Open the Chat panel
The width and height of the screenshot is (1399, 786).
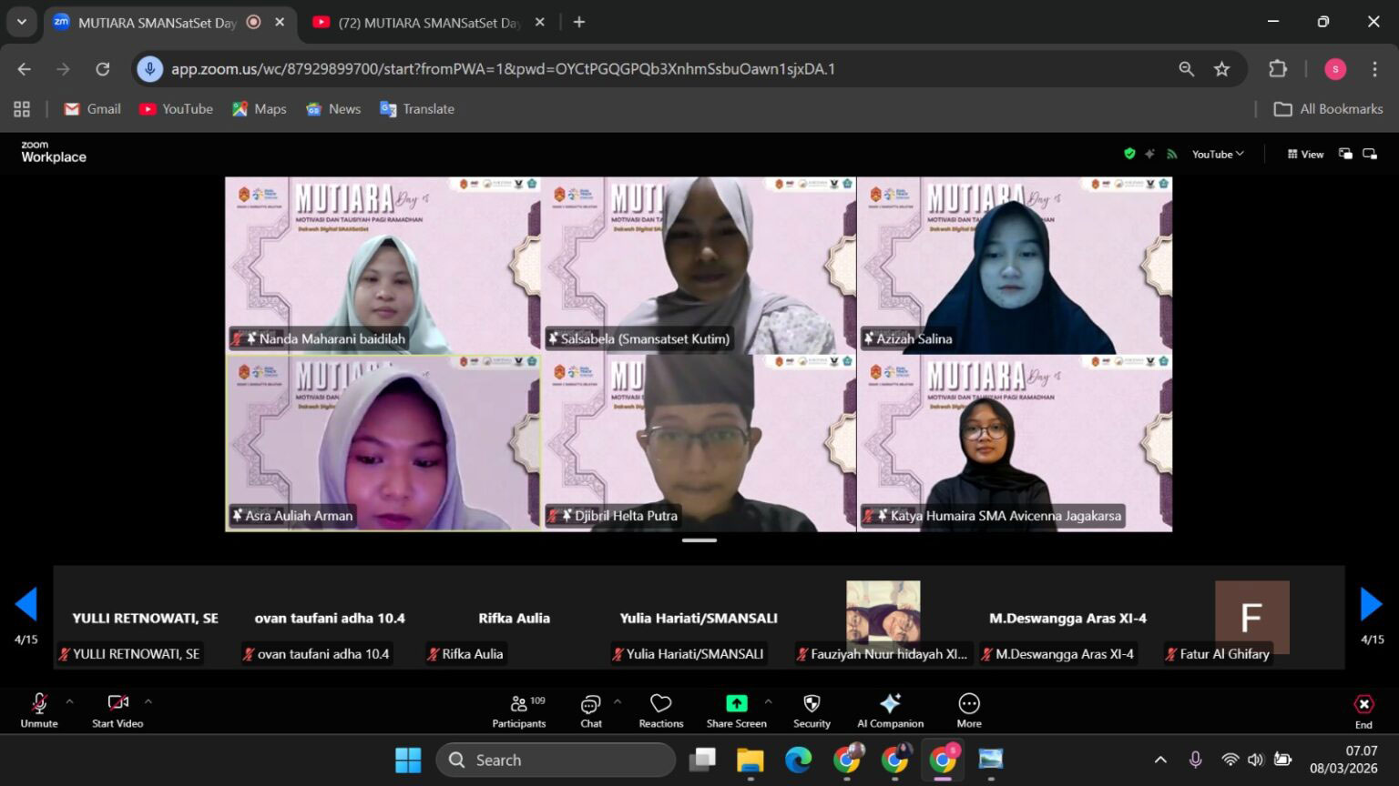click(x=590, y=710)
